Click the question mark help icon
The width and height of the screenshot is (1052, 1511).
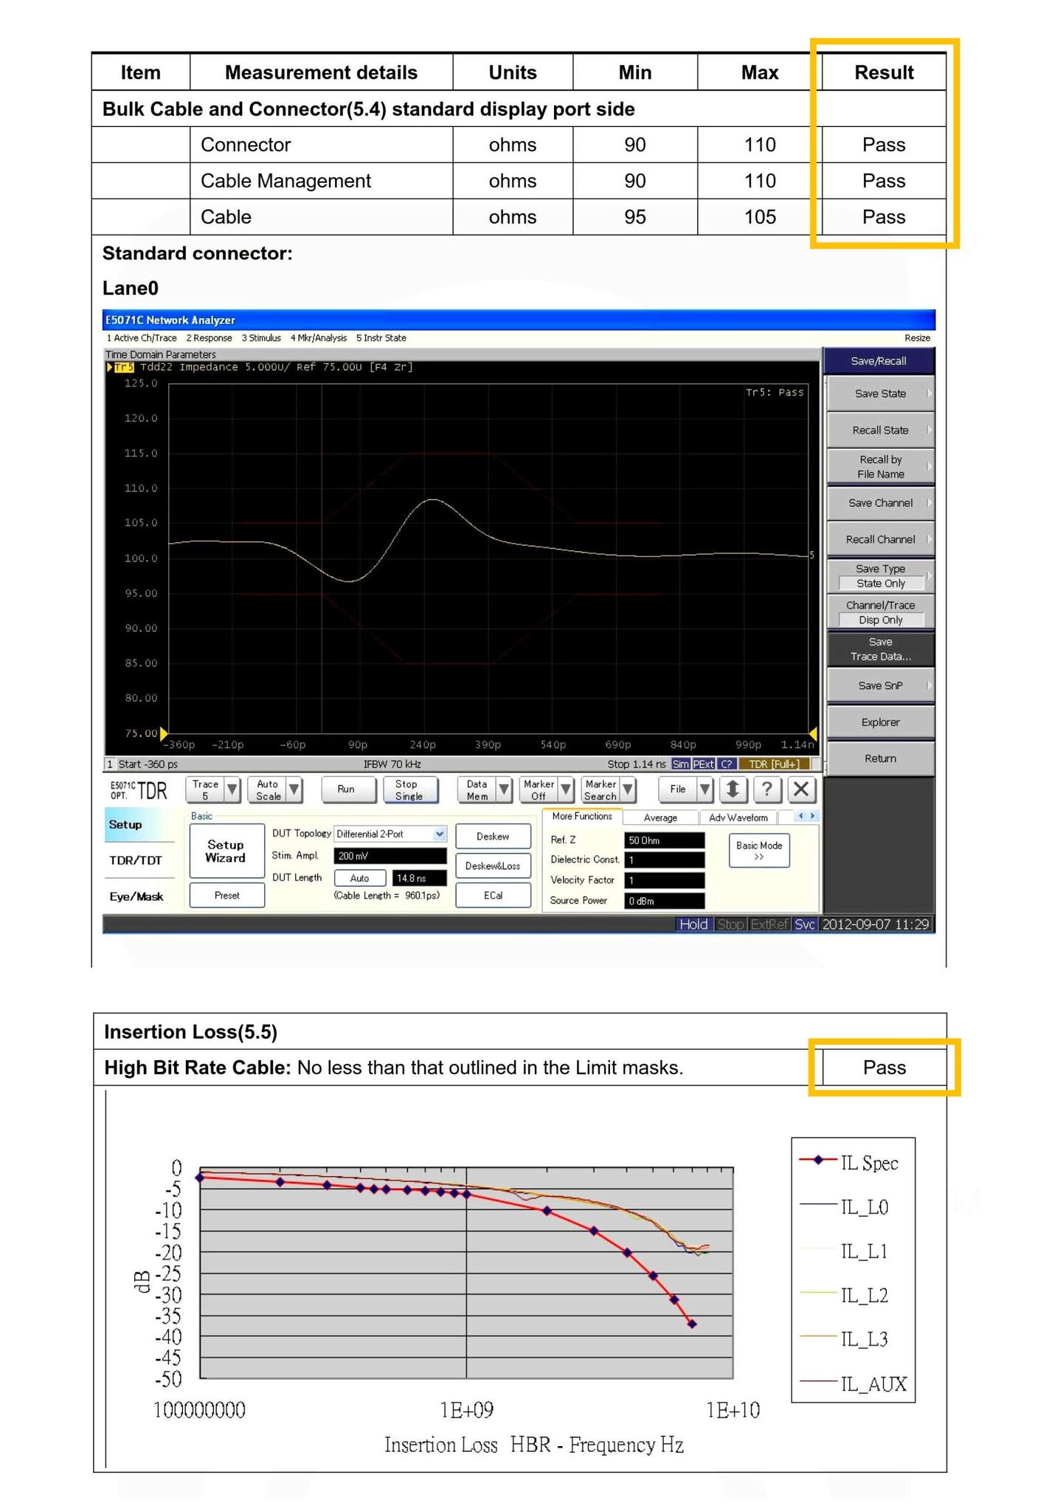[x=767, y=789]
